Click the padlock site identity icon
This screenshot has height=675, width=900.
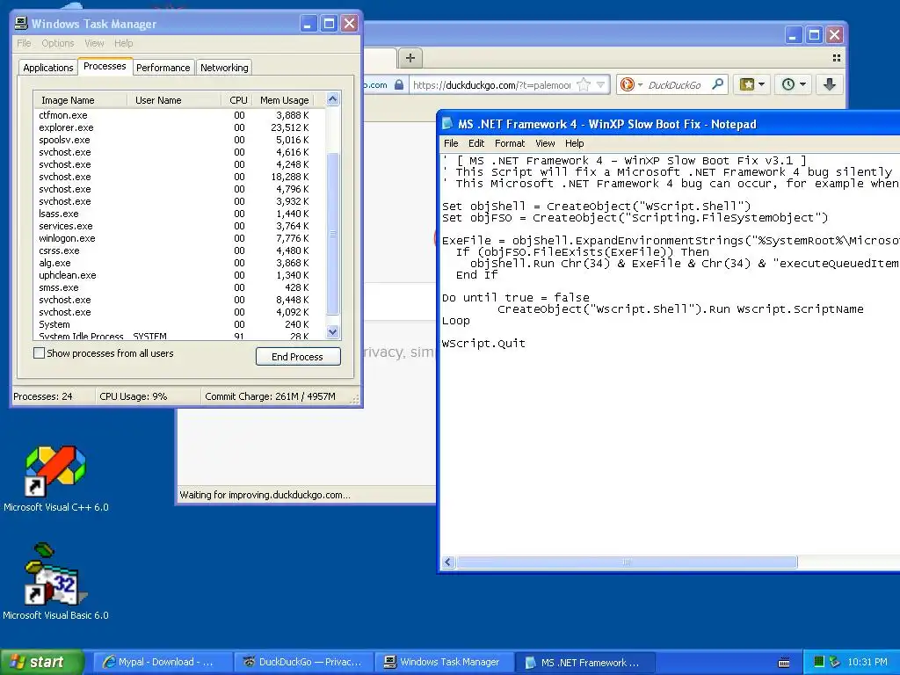pyautogui.click(x=399, y=84)
